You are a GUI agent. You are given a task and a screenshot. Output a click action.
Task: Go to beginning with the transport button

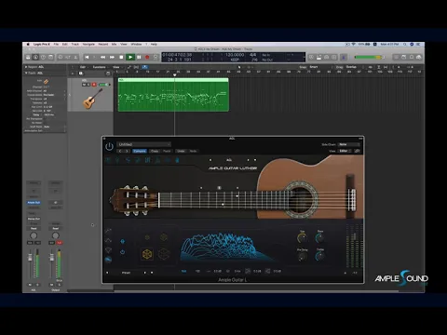pyautogui.click(x=87, y=57)
